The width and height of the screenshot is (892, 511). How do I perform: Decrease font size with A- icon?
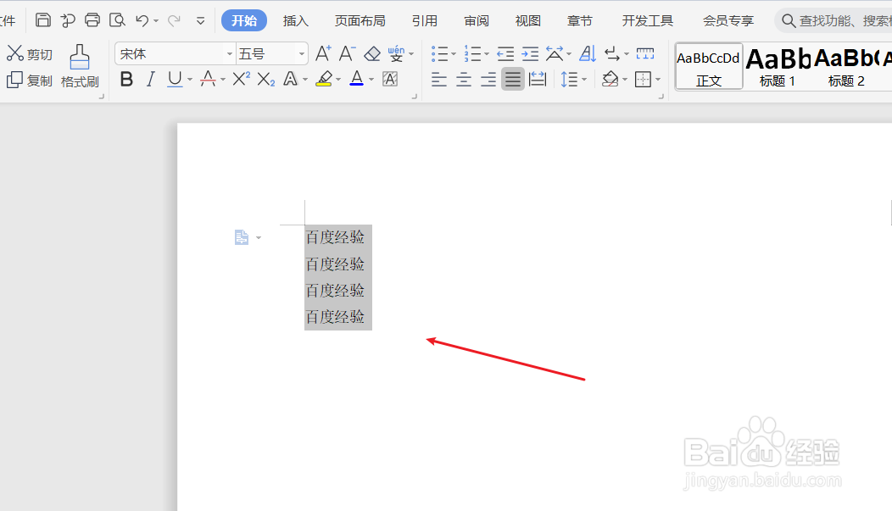pyautogui.click(x=347, y=53)
